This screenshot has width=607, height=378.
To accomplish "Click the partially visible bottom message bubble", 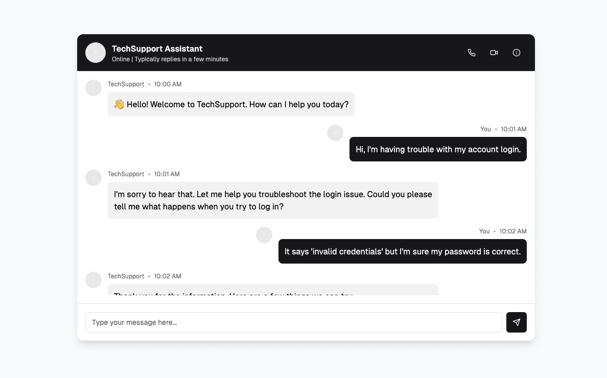I will coord(273,291).
